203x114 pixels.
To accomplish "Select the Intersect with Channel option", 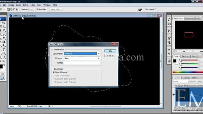I will click(54, 82).
